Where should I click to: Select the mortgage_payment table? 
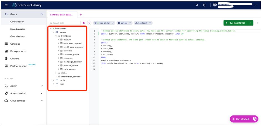[73, 62]
